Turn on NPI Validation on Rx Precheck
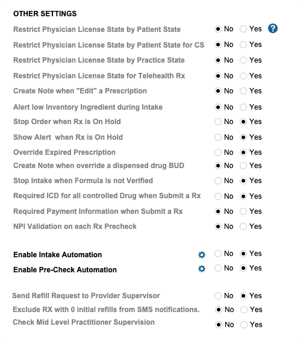The height and width of the screenshot is (344, 303). 243,227
